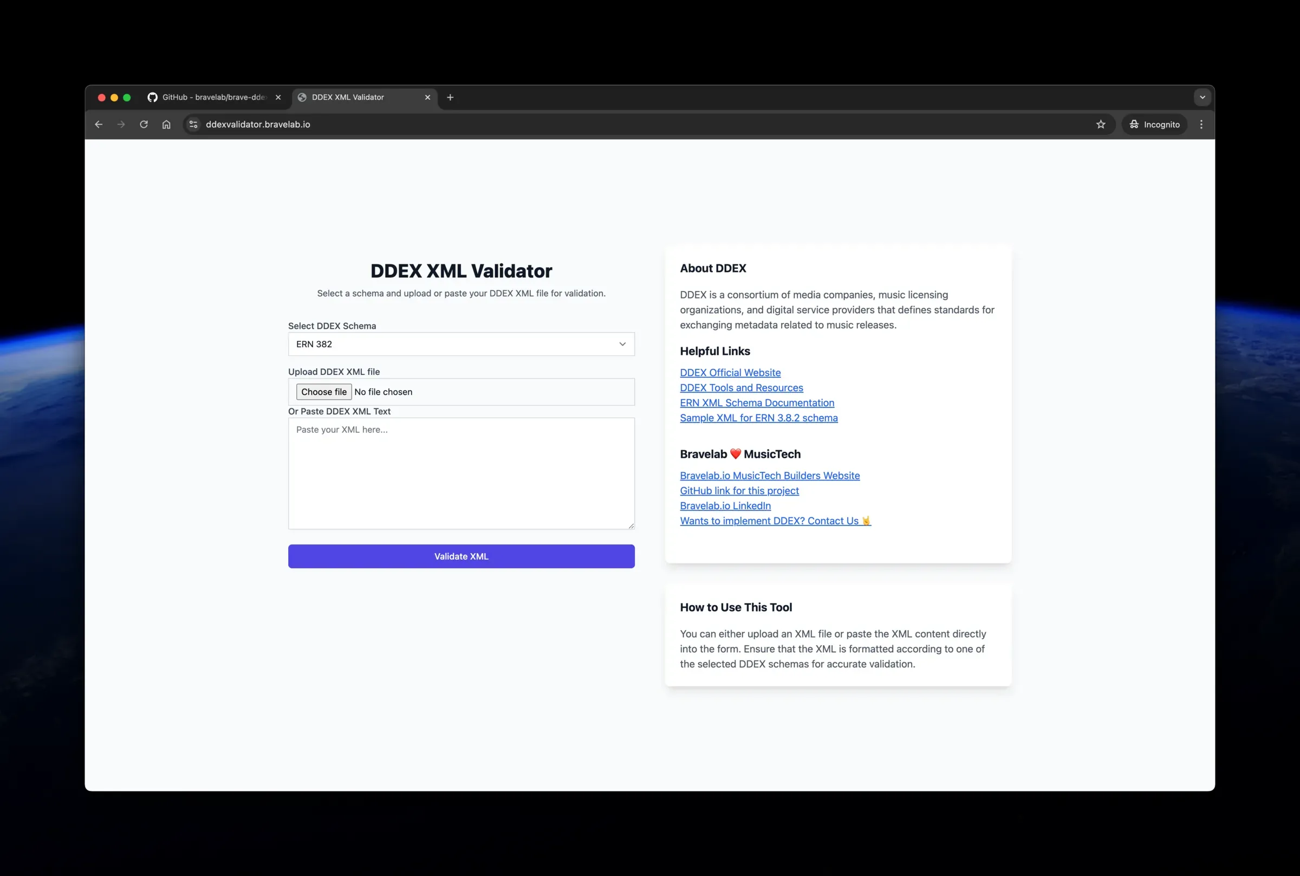Open the Sample XML for ERN 3.8.2 link
Image resolution: width=1300 pixels, height=876 pixels.
[759, 417]
